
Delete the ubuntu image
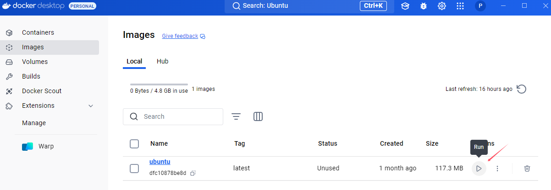pyautogui.click(x=527, y=169)
